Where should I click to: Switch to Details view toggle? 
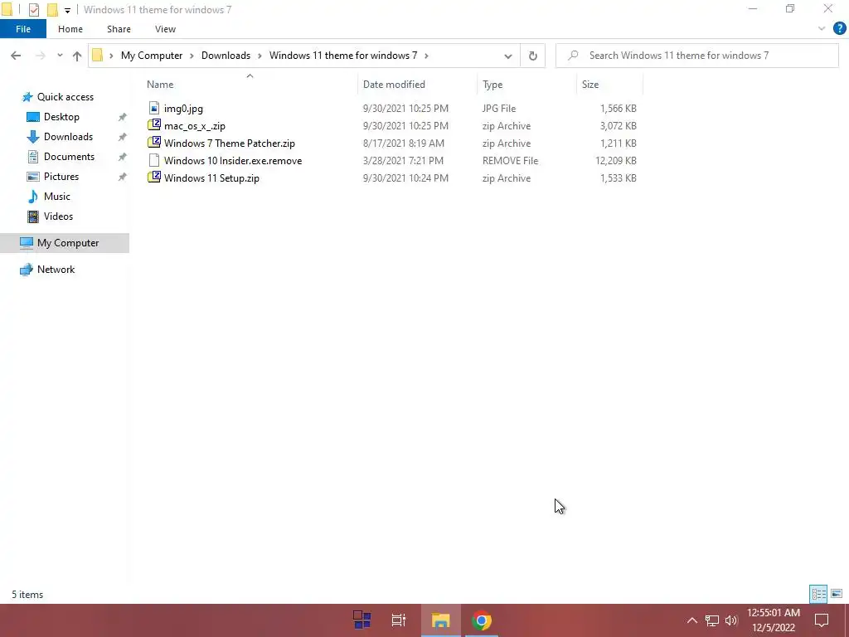818,594
